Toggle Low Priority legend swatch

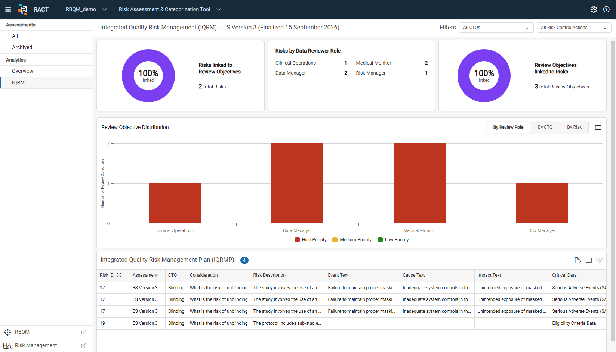380,240
